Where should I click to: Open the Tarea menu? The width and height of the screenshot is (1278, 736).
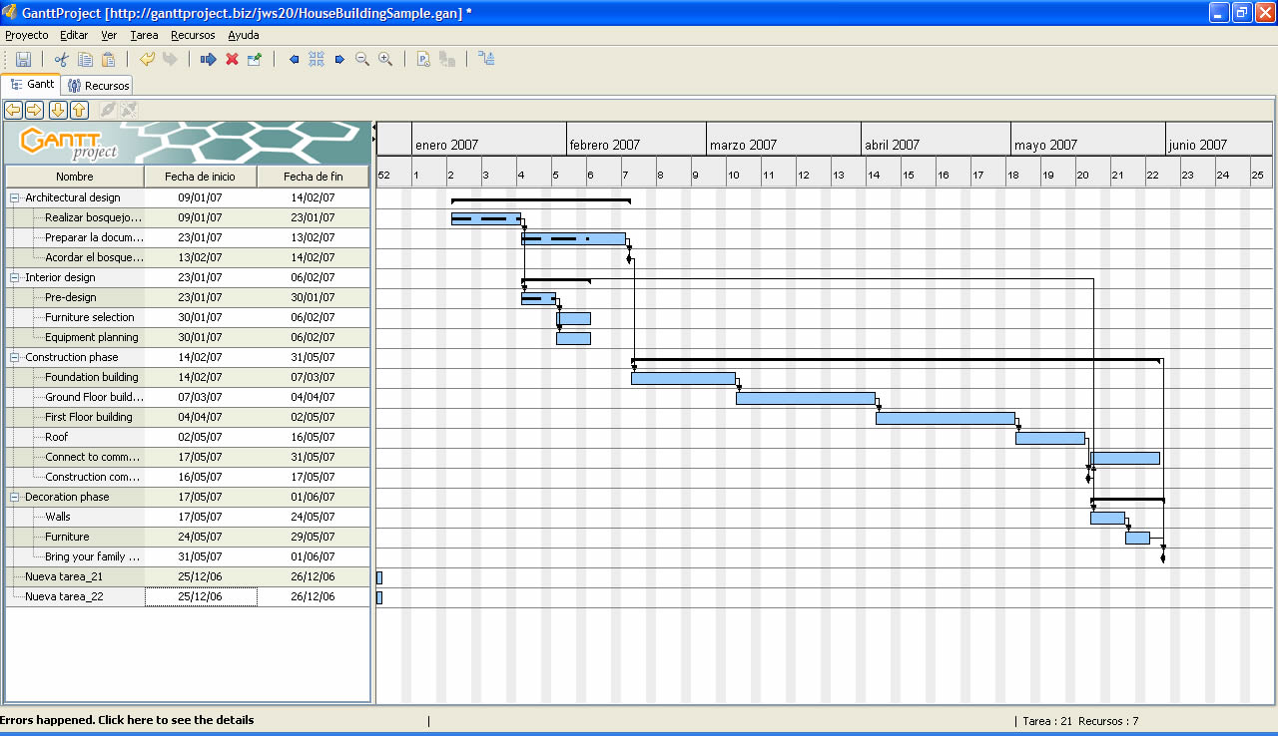point(144,35)
